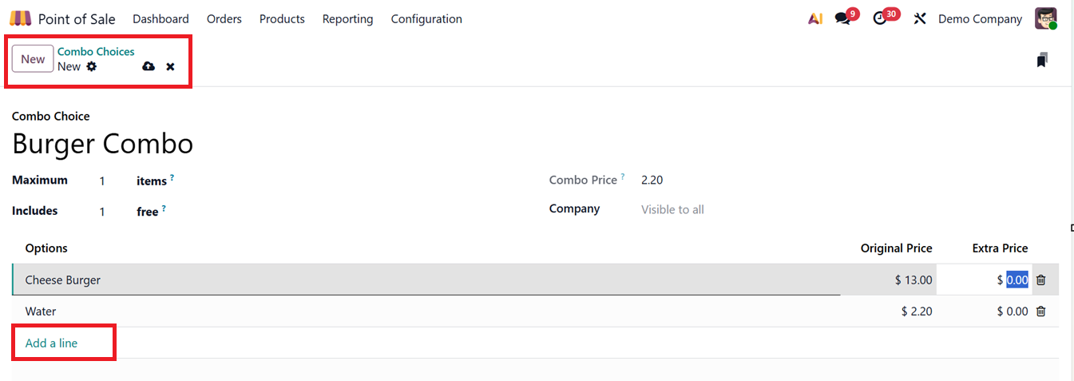Open the activities clock icon
The width and height of the screenshot is (1074, 381).
click(880, 18)
